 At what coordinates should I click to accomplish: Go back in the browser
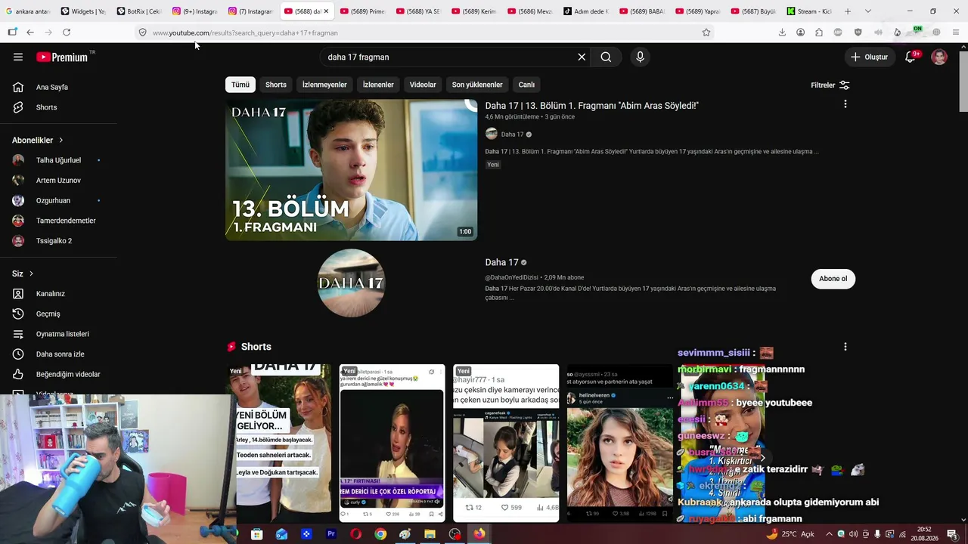click(30, 32)
